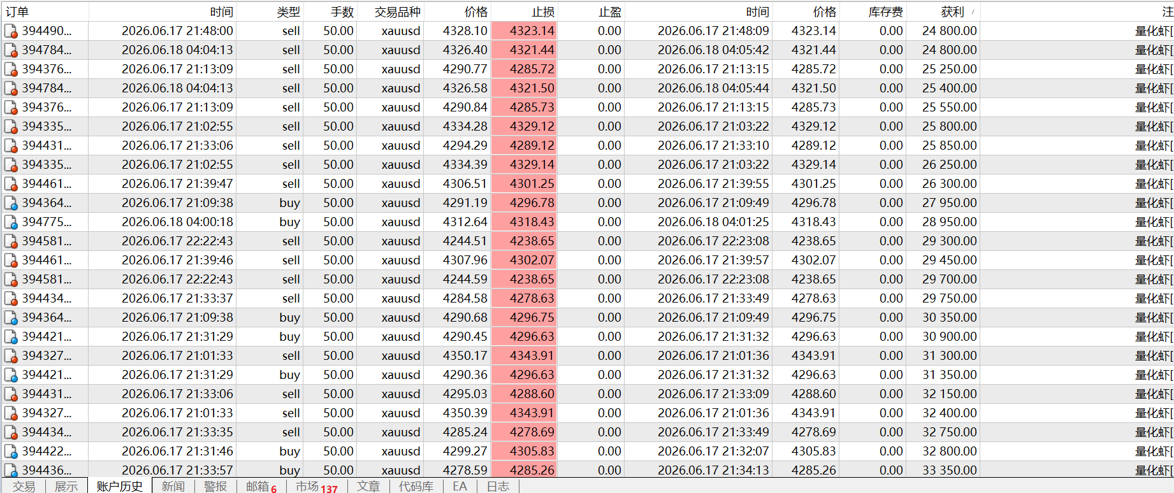The width and height of the screenshot is (1174, 493).
Task: Select order icon for row priced 4290.84
Action: [11, 108]
